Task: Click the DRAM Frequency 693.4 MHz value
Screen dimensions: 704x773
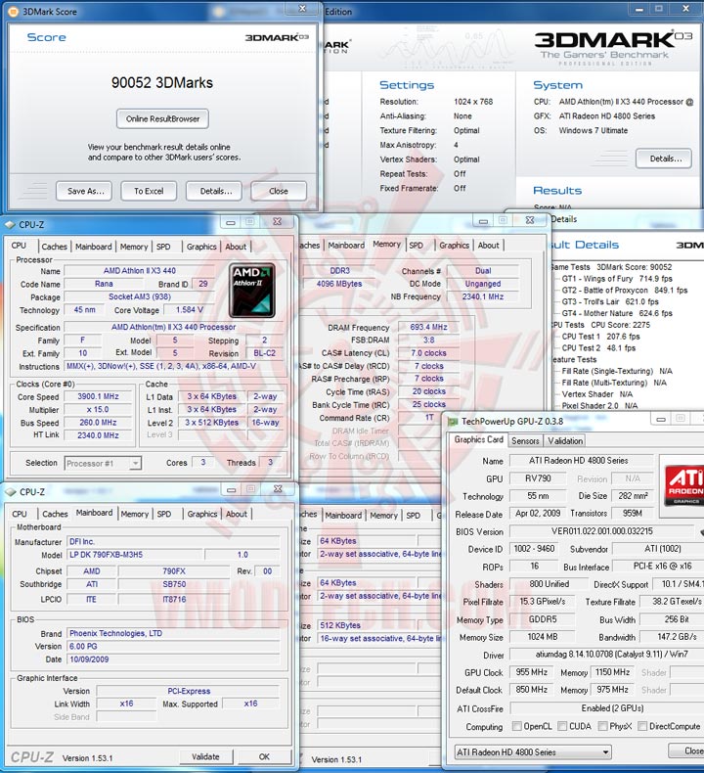Action: coord(428,327)
